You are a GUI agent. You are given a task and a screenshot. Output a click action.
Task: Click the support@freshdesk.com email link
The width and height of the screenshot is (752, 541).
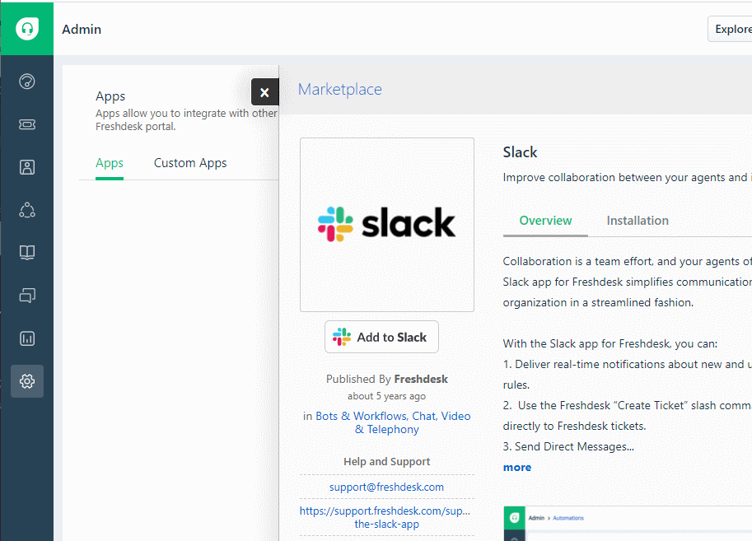tap(386, 487)
